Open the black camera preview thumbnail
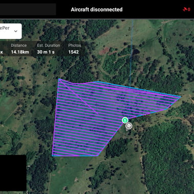The image size is (194, 194). click(13, 173)
